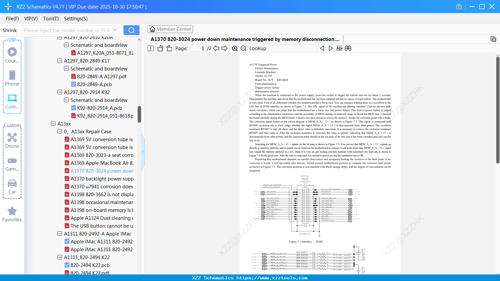Collapse the A1297_820-2914 K92 node
This screenshot has width=500, height=281.
[x=60, y=92]
